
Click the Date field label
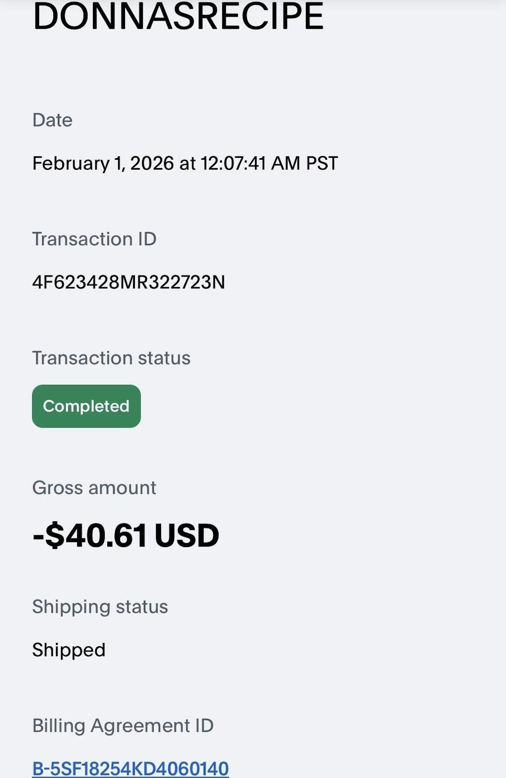click(x=52, y=120)
